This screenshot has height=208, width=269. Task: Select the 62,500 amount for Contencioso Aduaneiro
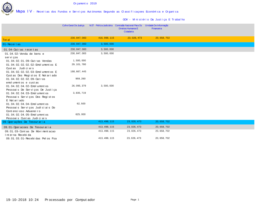81,104
